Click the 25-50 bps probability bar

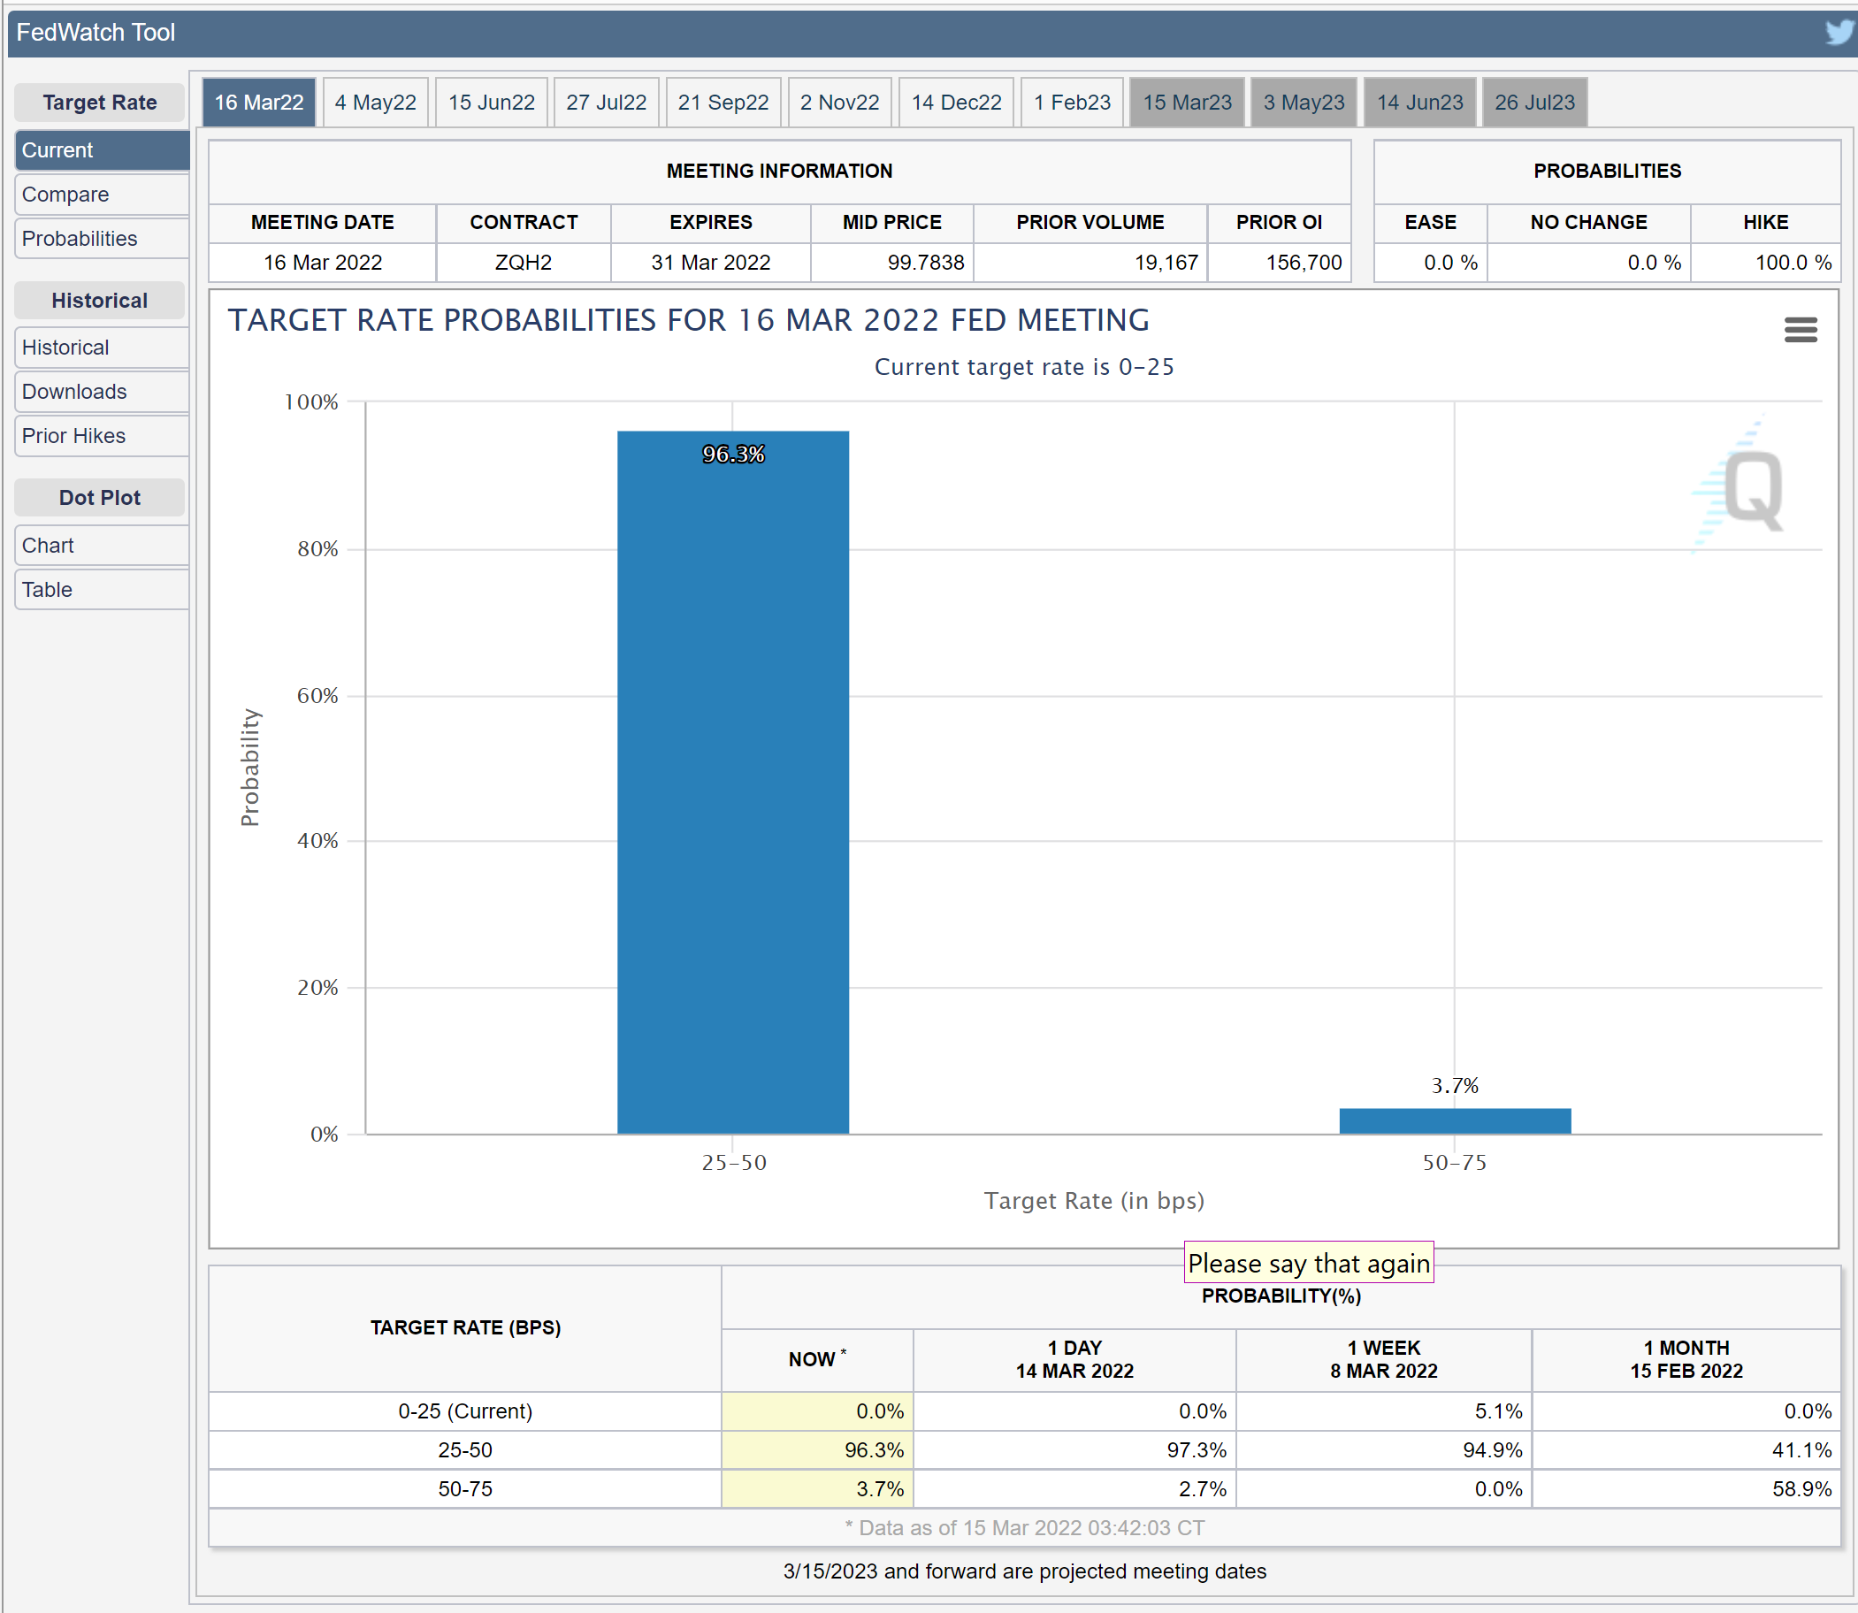[x=733, y=784]
